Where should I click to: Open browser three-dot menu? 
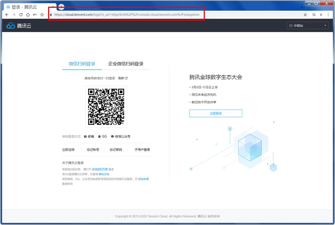click(x=328, y=15)
